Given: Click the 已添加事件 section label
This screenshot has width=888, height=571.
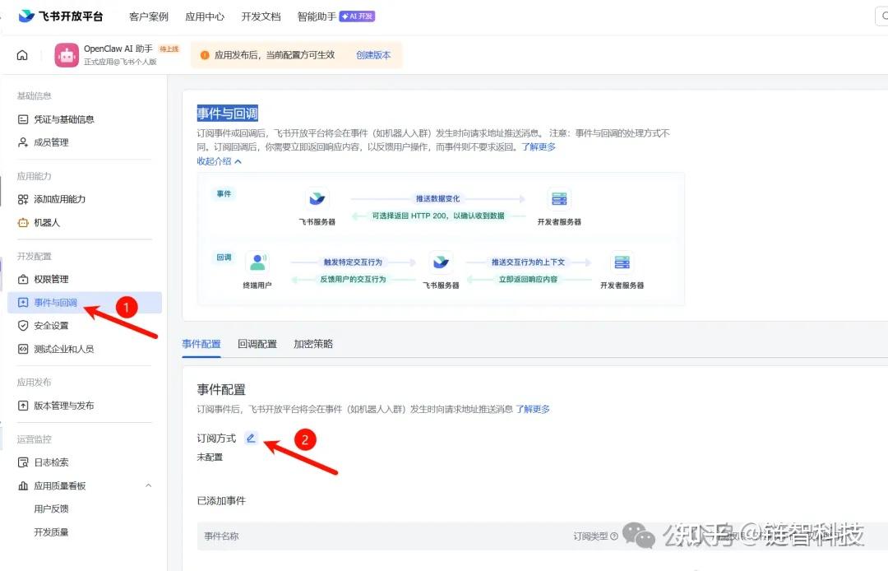Looking at the screenshot, I should (221, 501).
